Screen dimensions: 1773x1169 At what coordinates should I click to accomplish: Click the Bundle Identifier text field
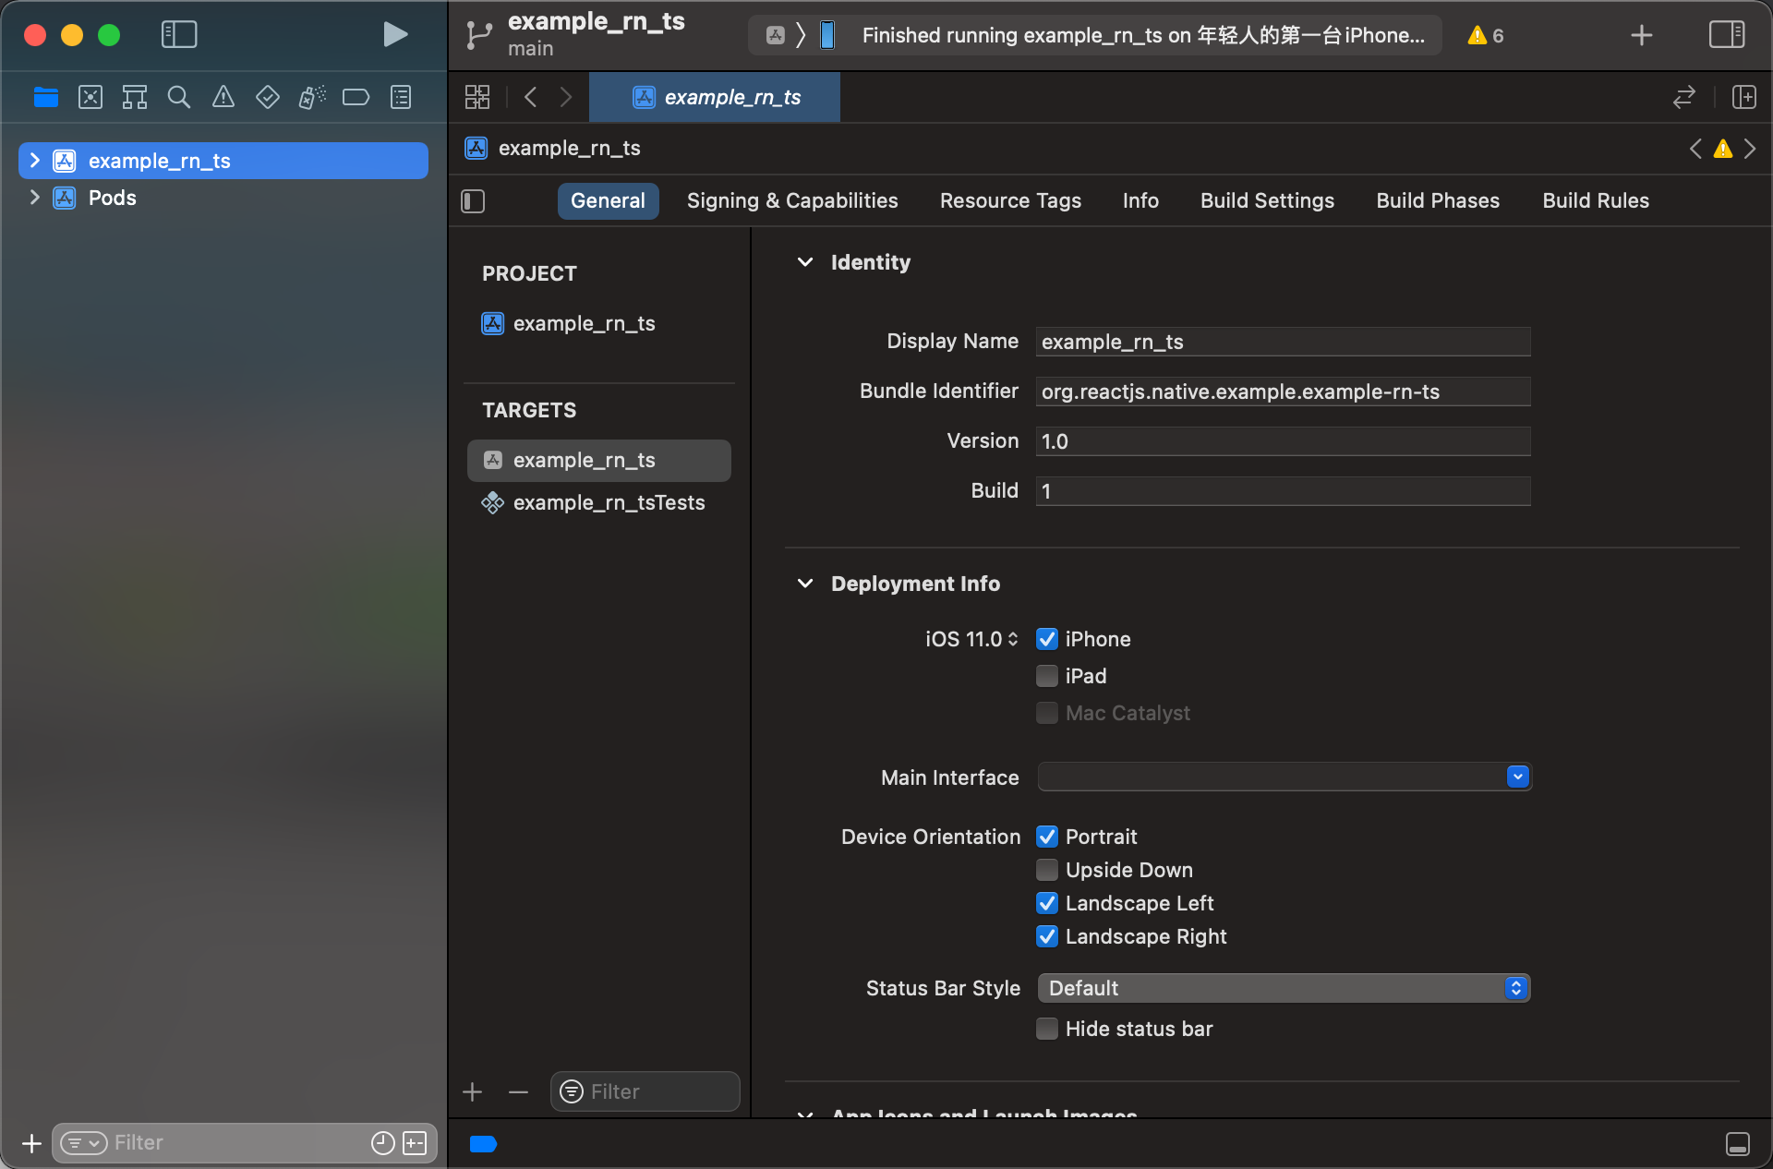click(1283, 392)
